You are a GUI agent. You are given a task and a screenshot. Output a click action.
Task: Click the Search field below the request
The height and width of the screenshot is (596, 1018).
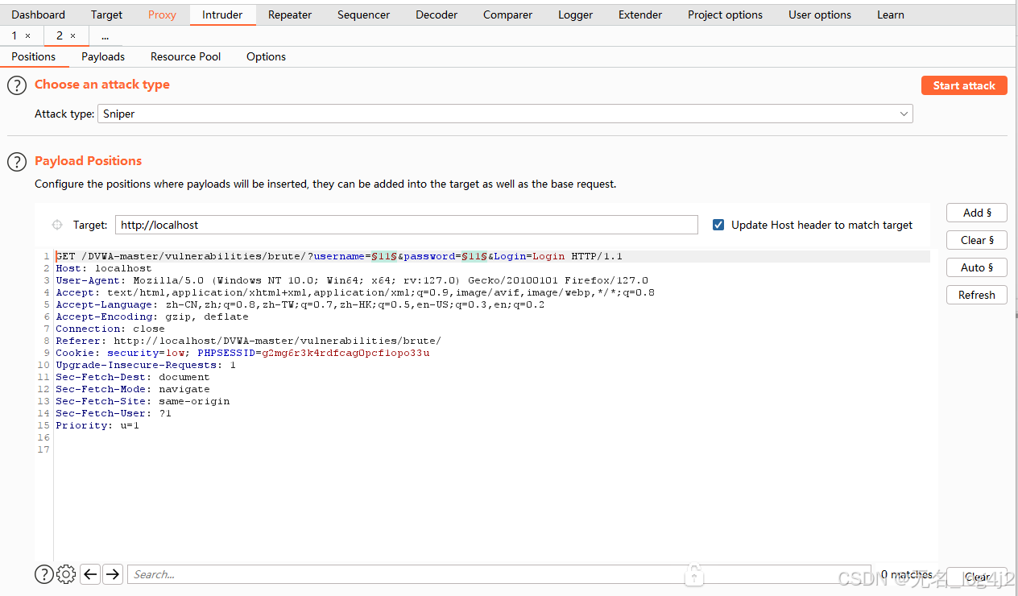tap(499, 574)
